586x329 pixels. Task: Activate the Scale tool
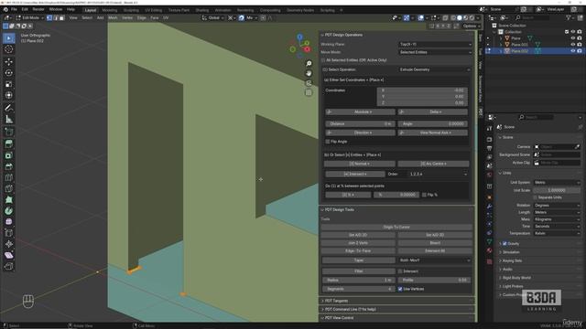[x=8, y=84]
